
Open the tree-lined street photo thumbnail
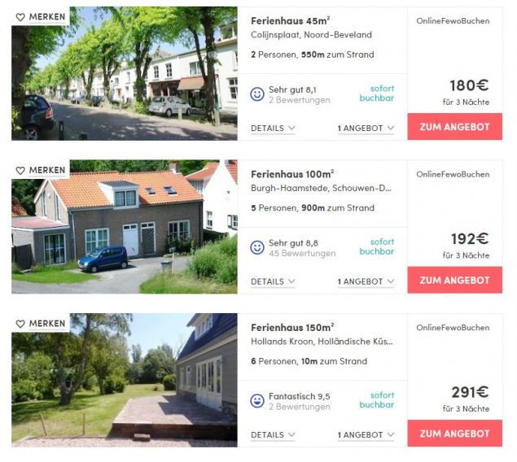125,74
